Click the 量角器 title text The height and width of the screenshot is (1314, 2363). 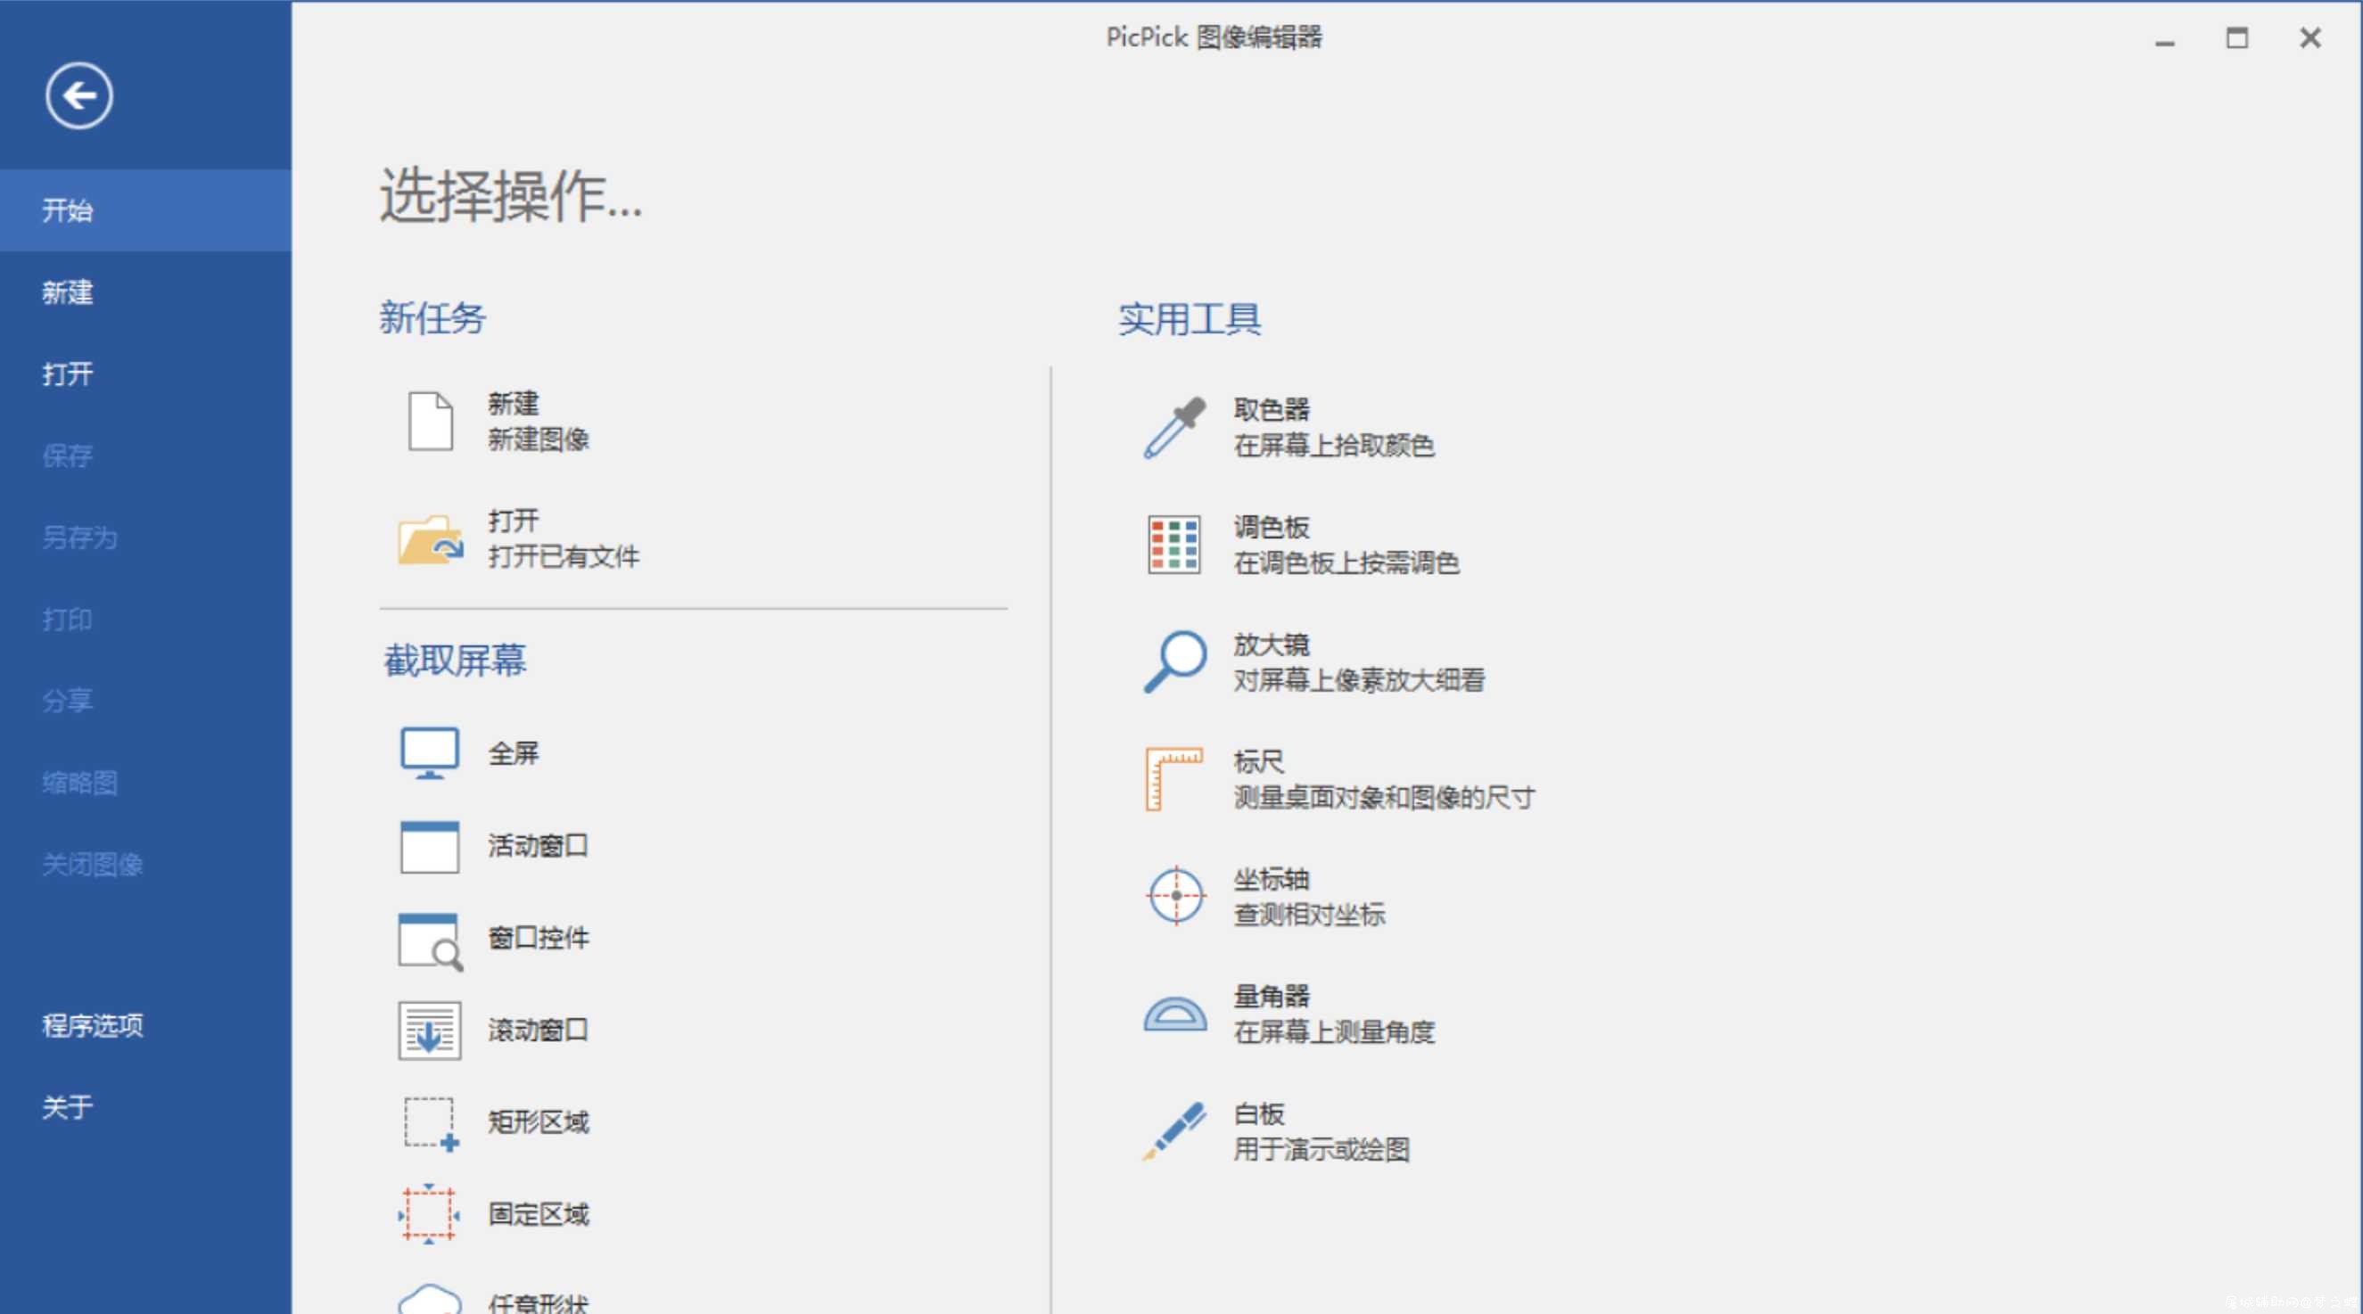point(1272,997)
